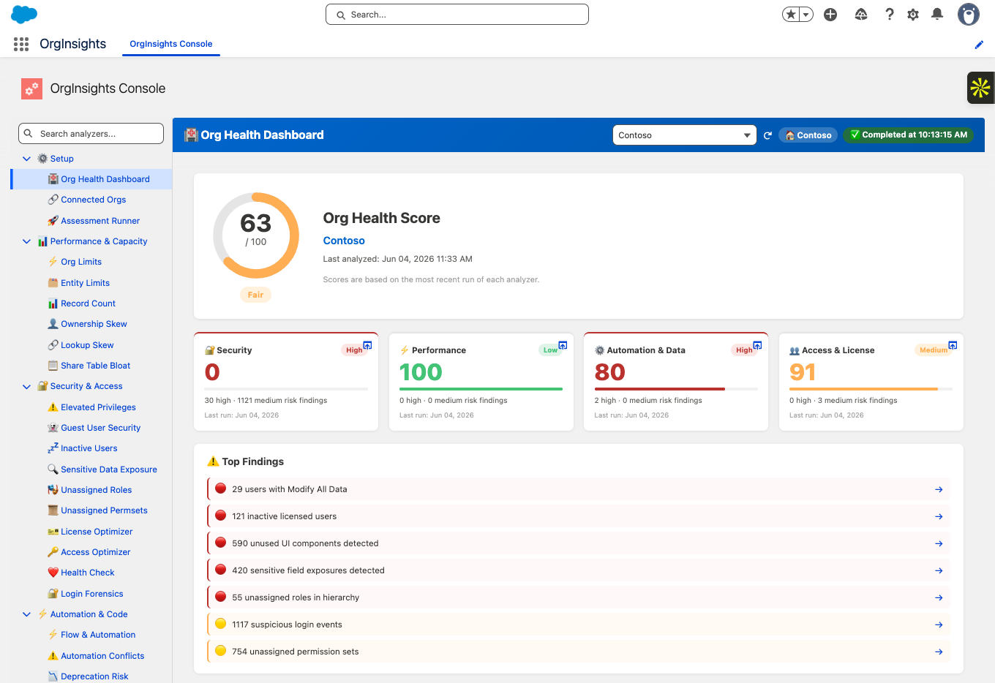This screenshot has width=995, height=683.
Task: Click the Salesforce cloud logo
Action: point(24,14)
